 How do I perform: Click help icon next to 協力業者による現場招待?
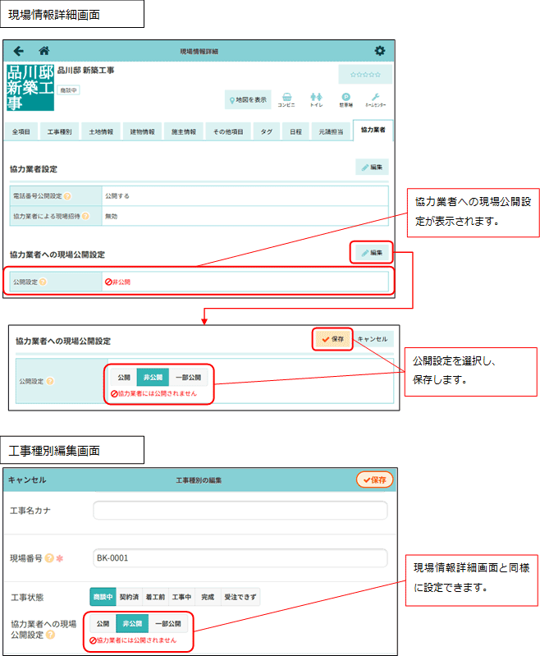85,216
